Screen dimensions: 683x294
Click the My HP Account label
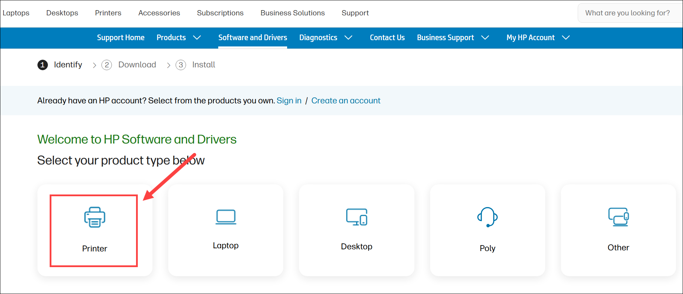point(531,38)
